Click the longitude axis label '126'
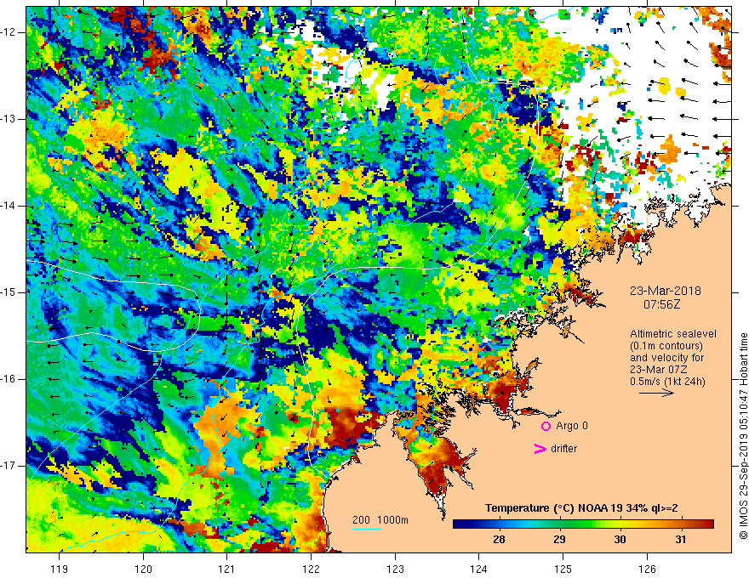The image size is (749, 578). (647, 569)
